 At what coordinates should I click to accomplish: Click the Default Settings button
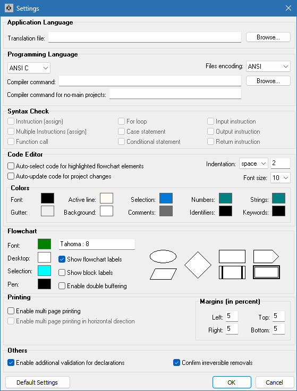pos(38,382)
